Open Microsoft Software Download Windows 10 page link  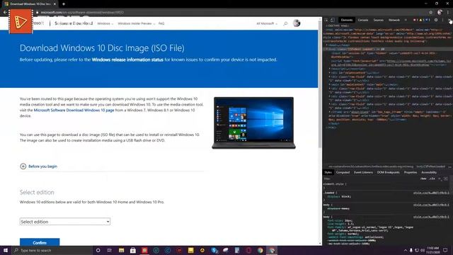(x=74, y=110)
